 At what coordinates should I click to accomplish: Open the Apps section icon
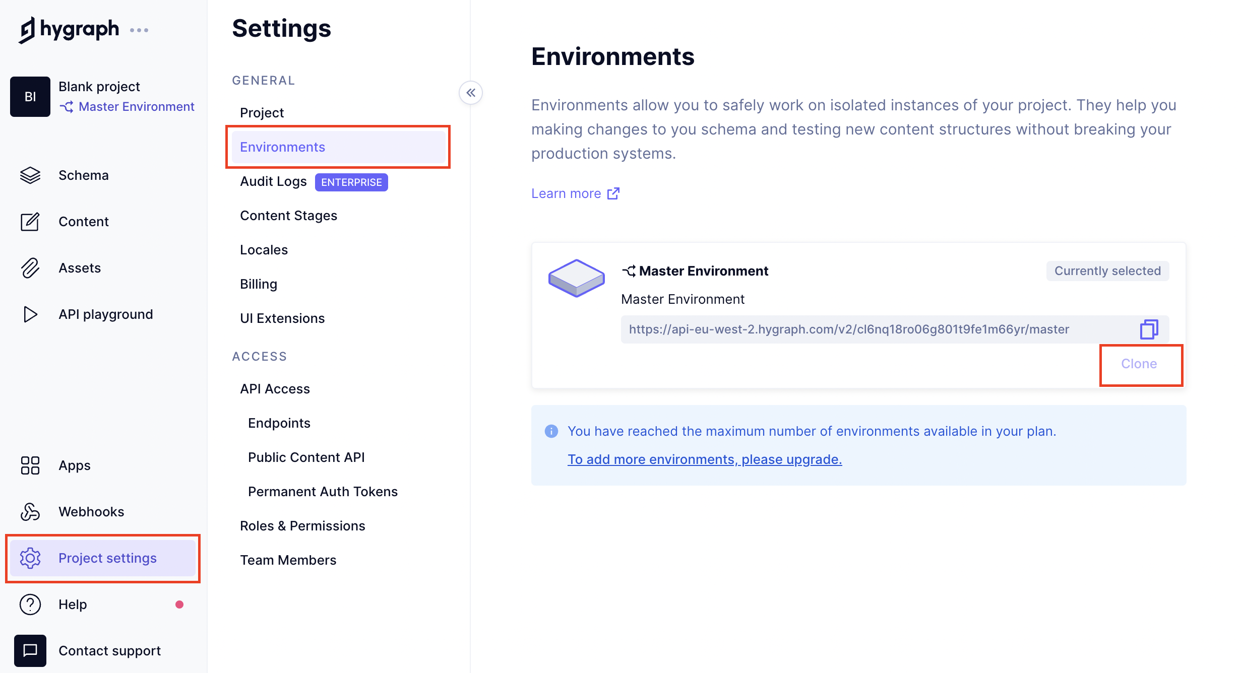tap(30, 465)
